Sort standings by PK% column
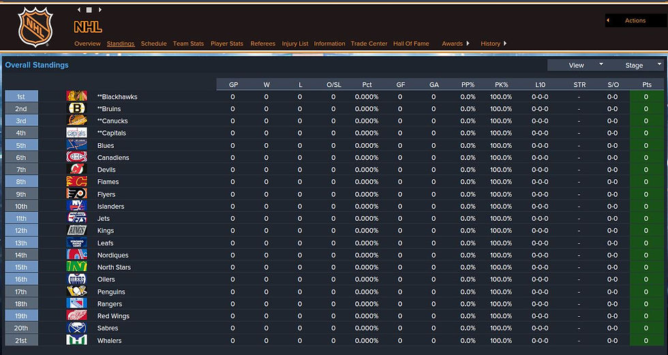668x355 pixels. tap(502, 84)
